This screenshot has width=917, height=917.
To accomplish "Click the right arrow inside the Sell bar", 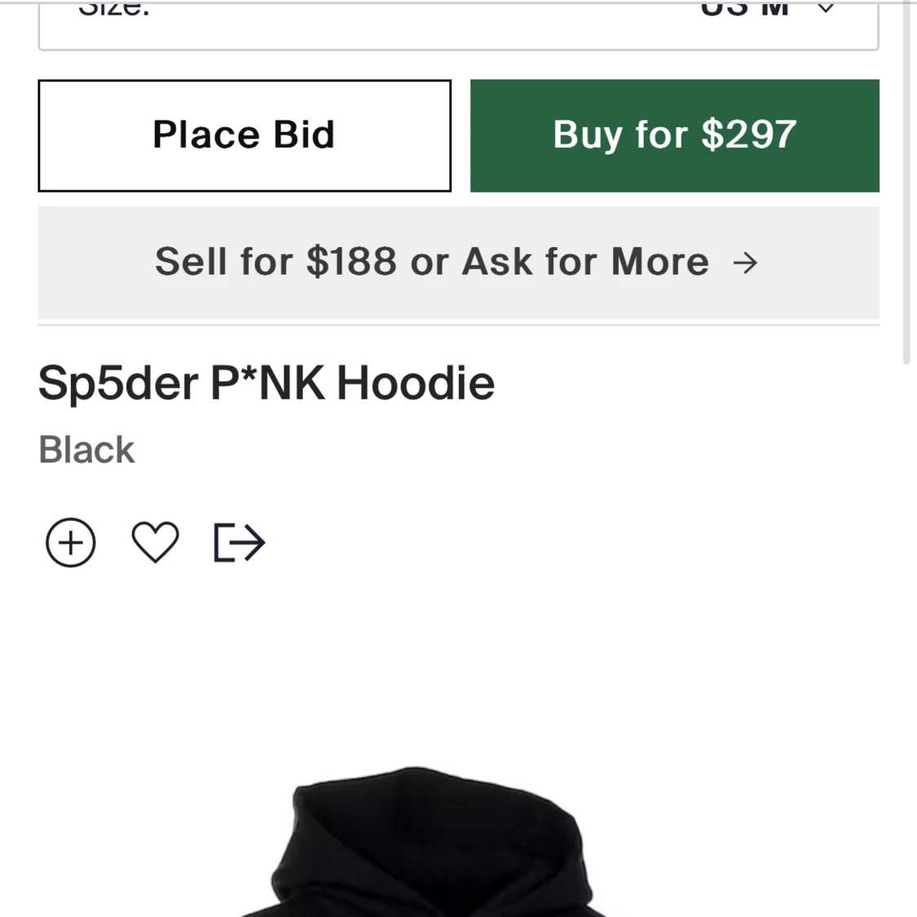I will [x=746, y=262].
